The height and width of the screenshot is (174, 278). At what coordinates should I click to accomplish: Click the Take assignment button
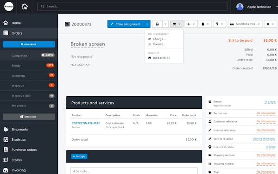(126, 24)
